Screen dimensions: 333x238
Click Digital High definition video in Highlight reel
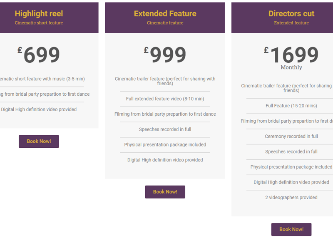pos(39,109)
